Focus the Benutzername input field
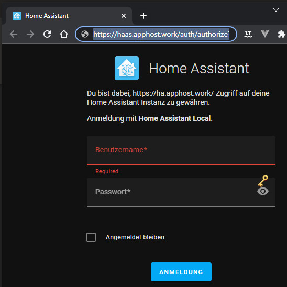Image resolution: width=287 pixels, height=287 pixels. point(181,150)
